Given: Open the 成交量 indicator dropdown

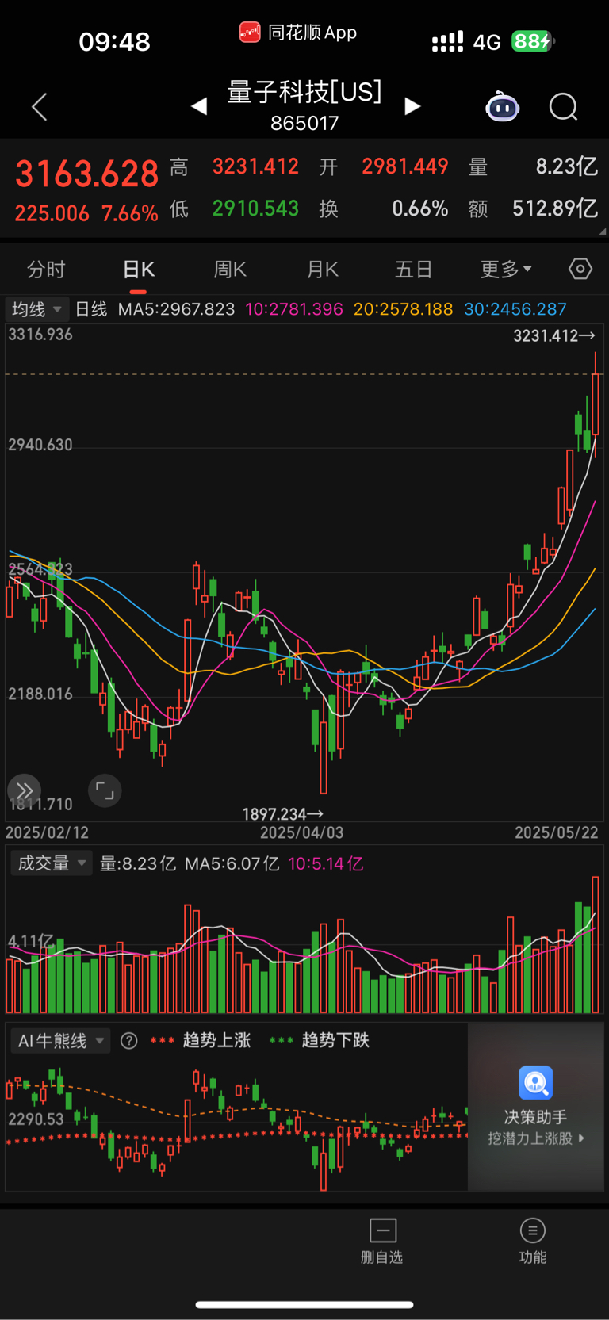Looking at the screenshot, I should pos(50,863).
